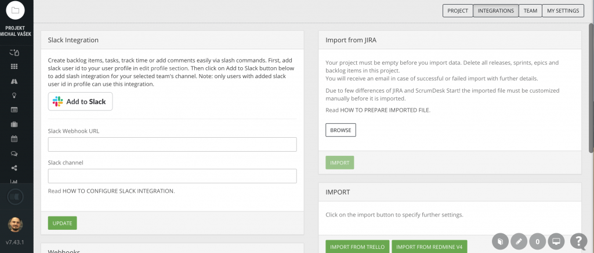
Task: Click the IMPORT FROM TRELLO button
Action: pos(357,247)
